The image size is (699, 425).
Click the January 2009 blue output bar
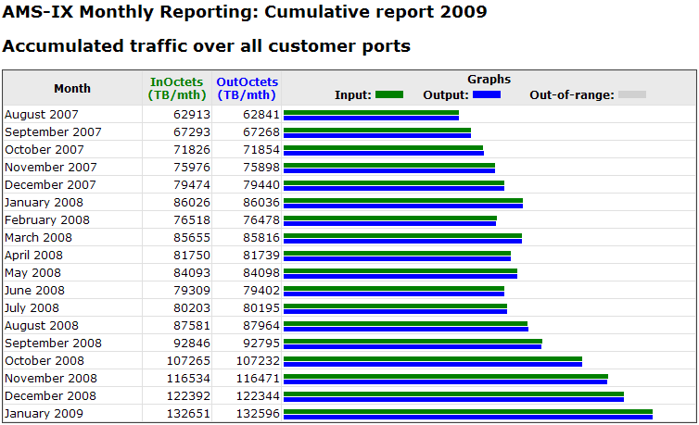(x=468, y=417)
